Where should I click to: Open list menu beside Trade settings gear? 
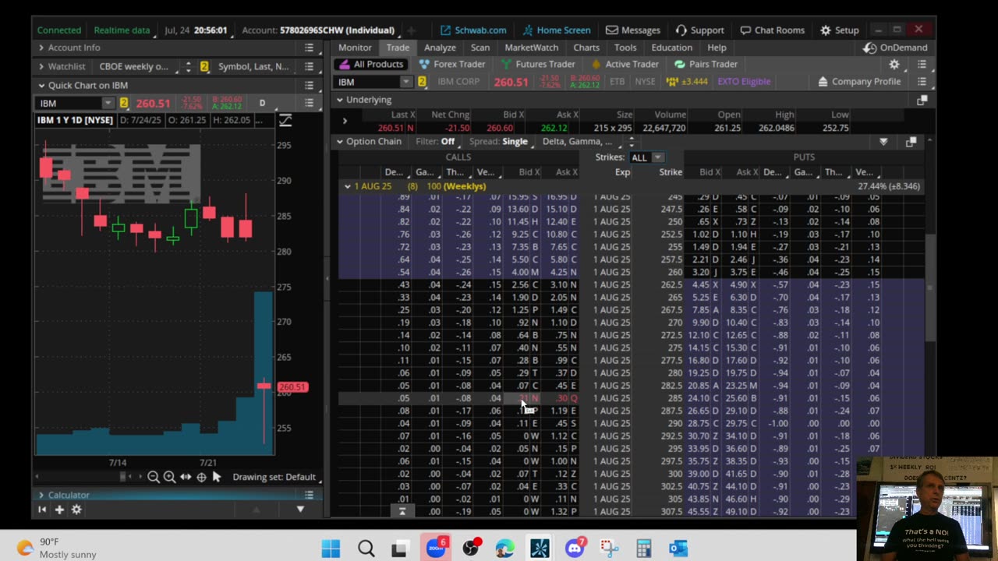point(922,65)
